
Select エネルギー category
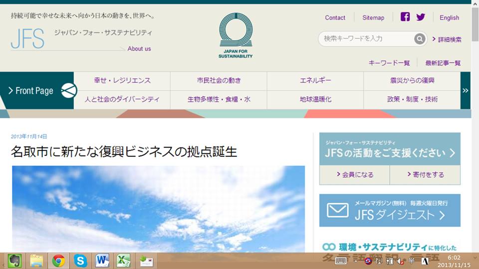coord(315,81)
